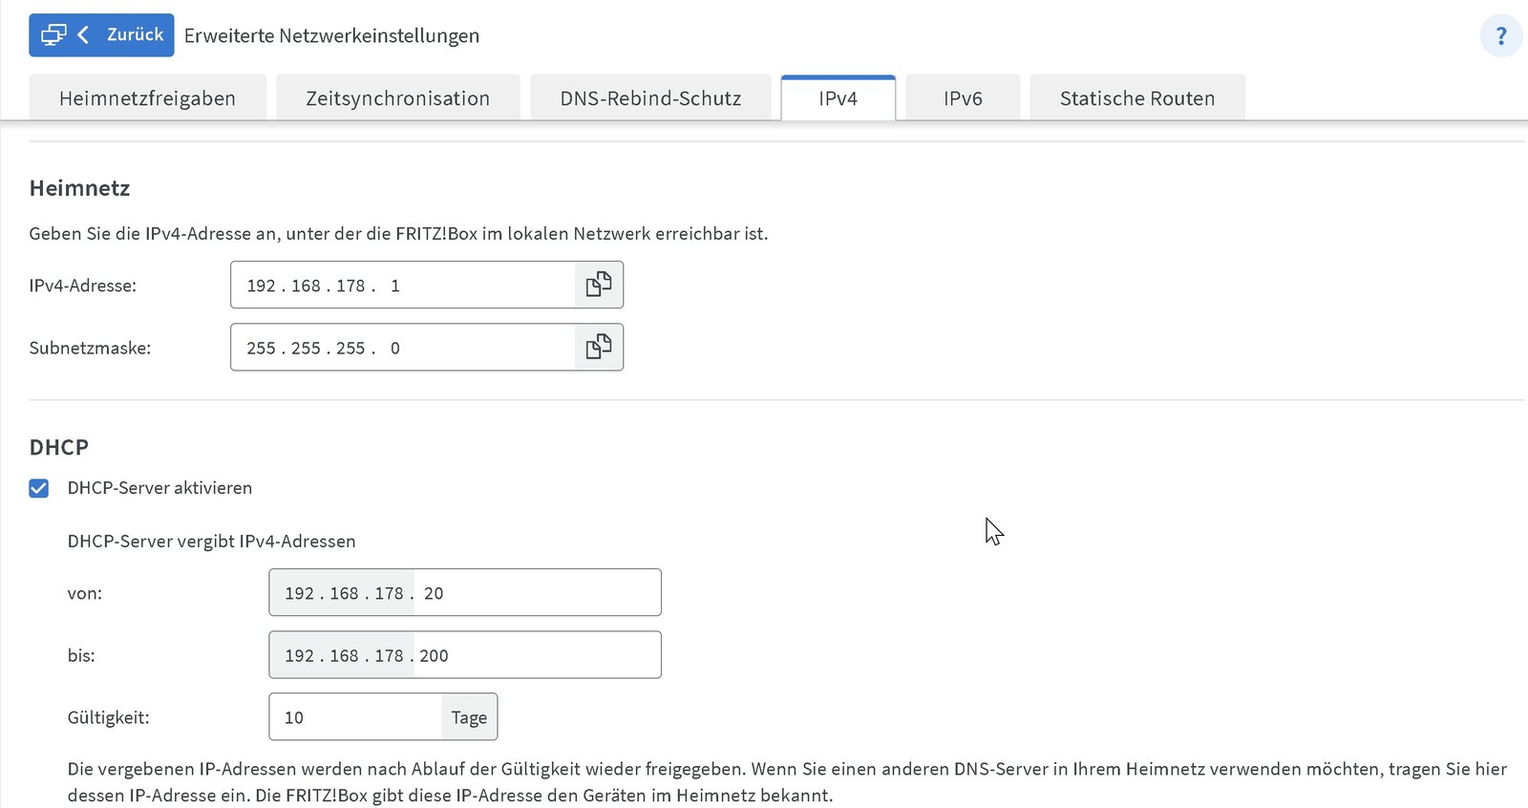Click the DHCP-Server aktivieren label text

pyautogui.click(x=159, y=488)
